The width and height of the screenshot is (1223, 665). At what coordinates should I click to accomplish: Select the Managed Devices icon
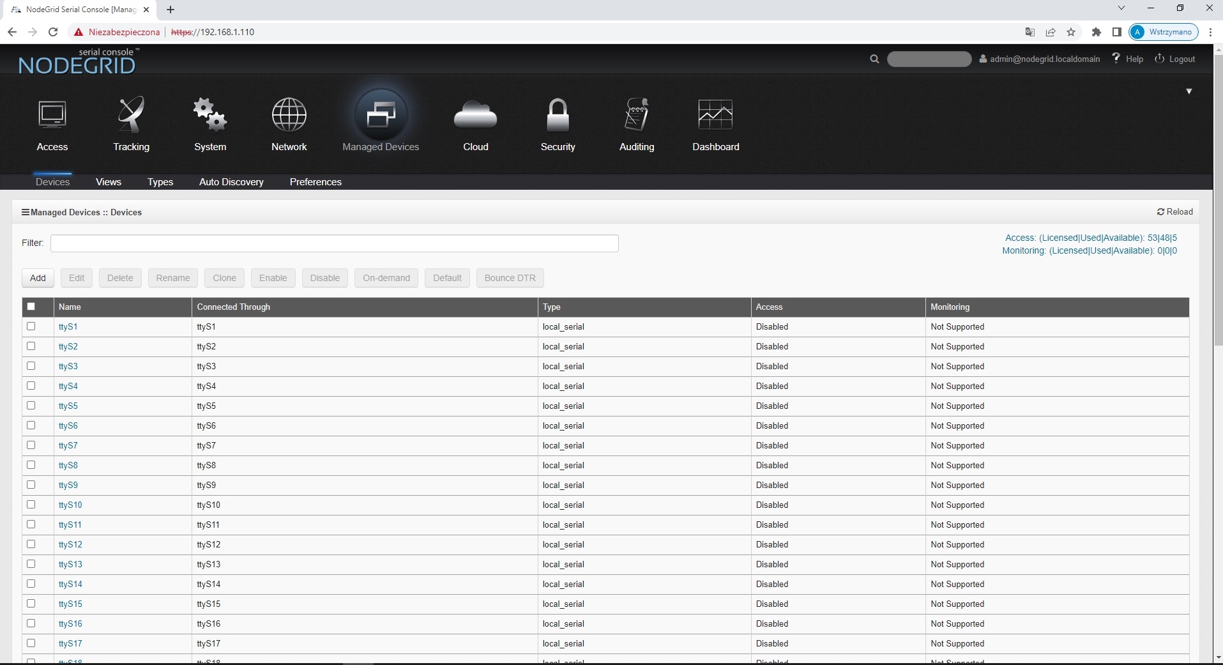pyautogui.click(x=381, y=116)
